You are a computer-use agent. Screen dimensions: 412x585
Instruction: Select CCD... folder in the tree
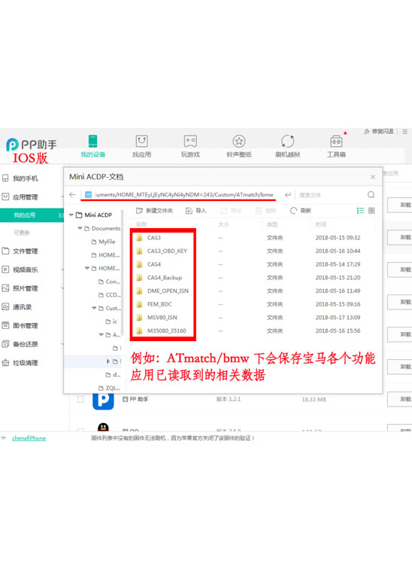pos(110,294)
